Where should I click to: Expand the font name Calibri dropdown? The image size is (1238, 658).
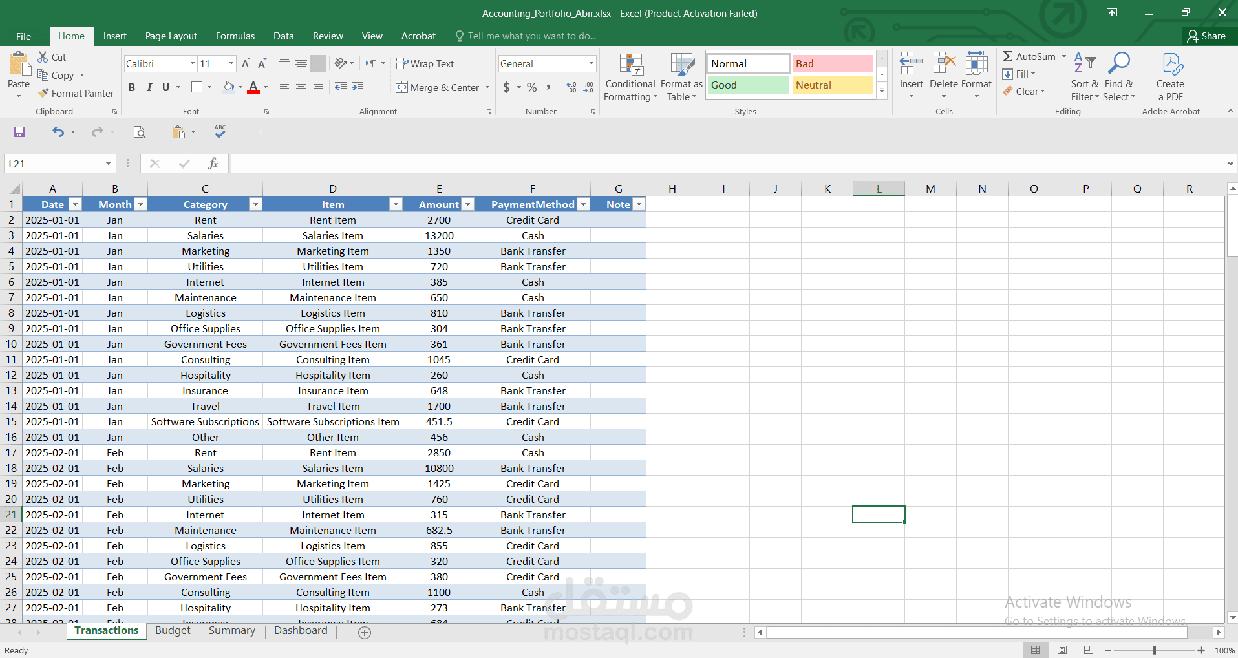pos(192,63)
